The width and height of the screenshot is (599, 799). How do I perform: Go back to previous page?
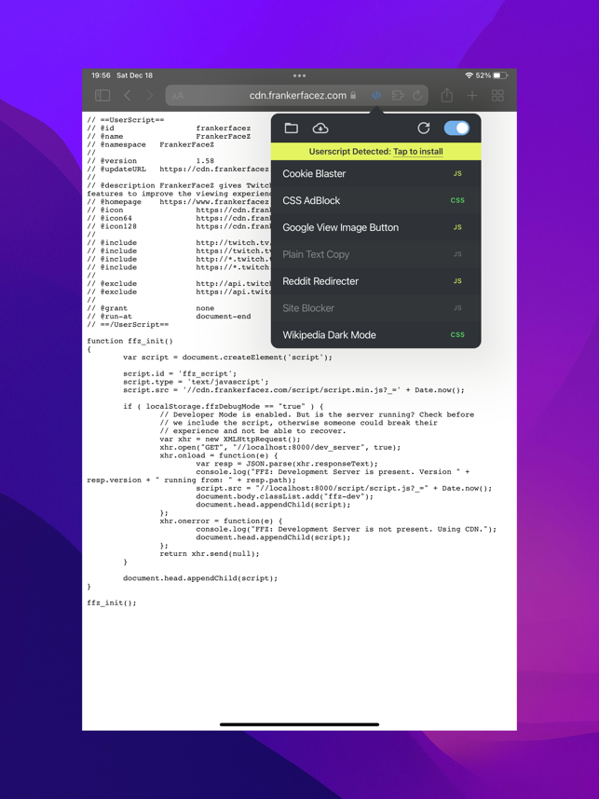click(128, 95)
